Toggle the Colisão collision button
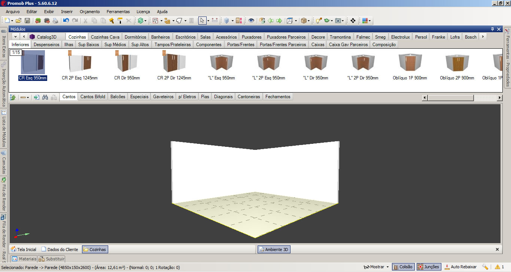This screenshot has width=511, height=272. (x=402, y=267)
